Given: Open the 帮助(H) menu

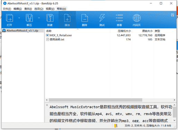Looking at the screenshot, I should [x=61, y=9].
